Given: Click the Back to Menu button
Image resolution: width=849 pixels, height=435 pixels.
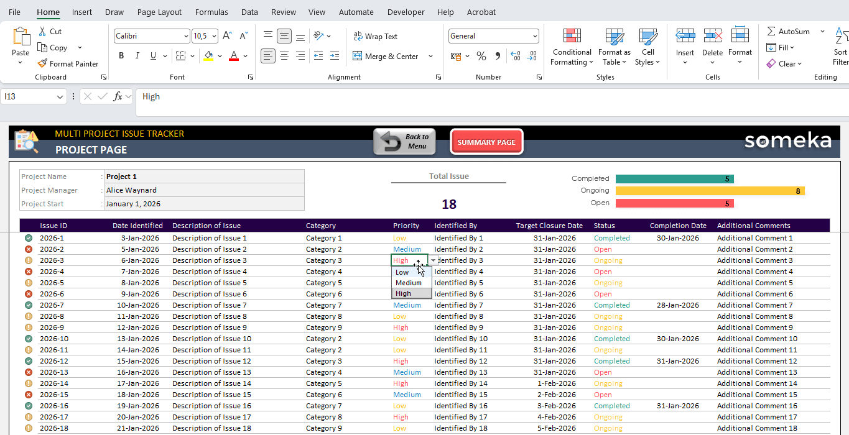Looking at the screenshot, I should pos(405,142).
